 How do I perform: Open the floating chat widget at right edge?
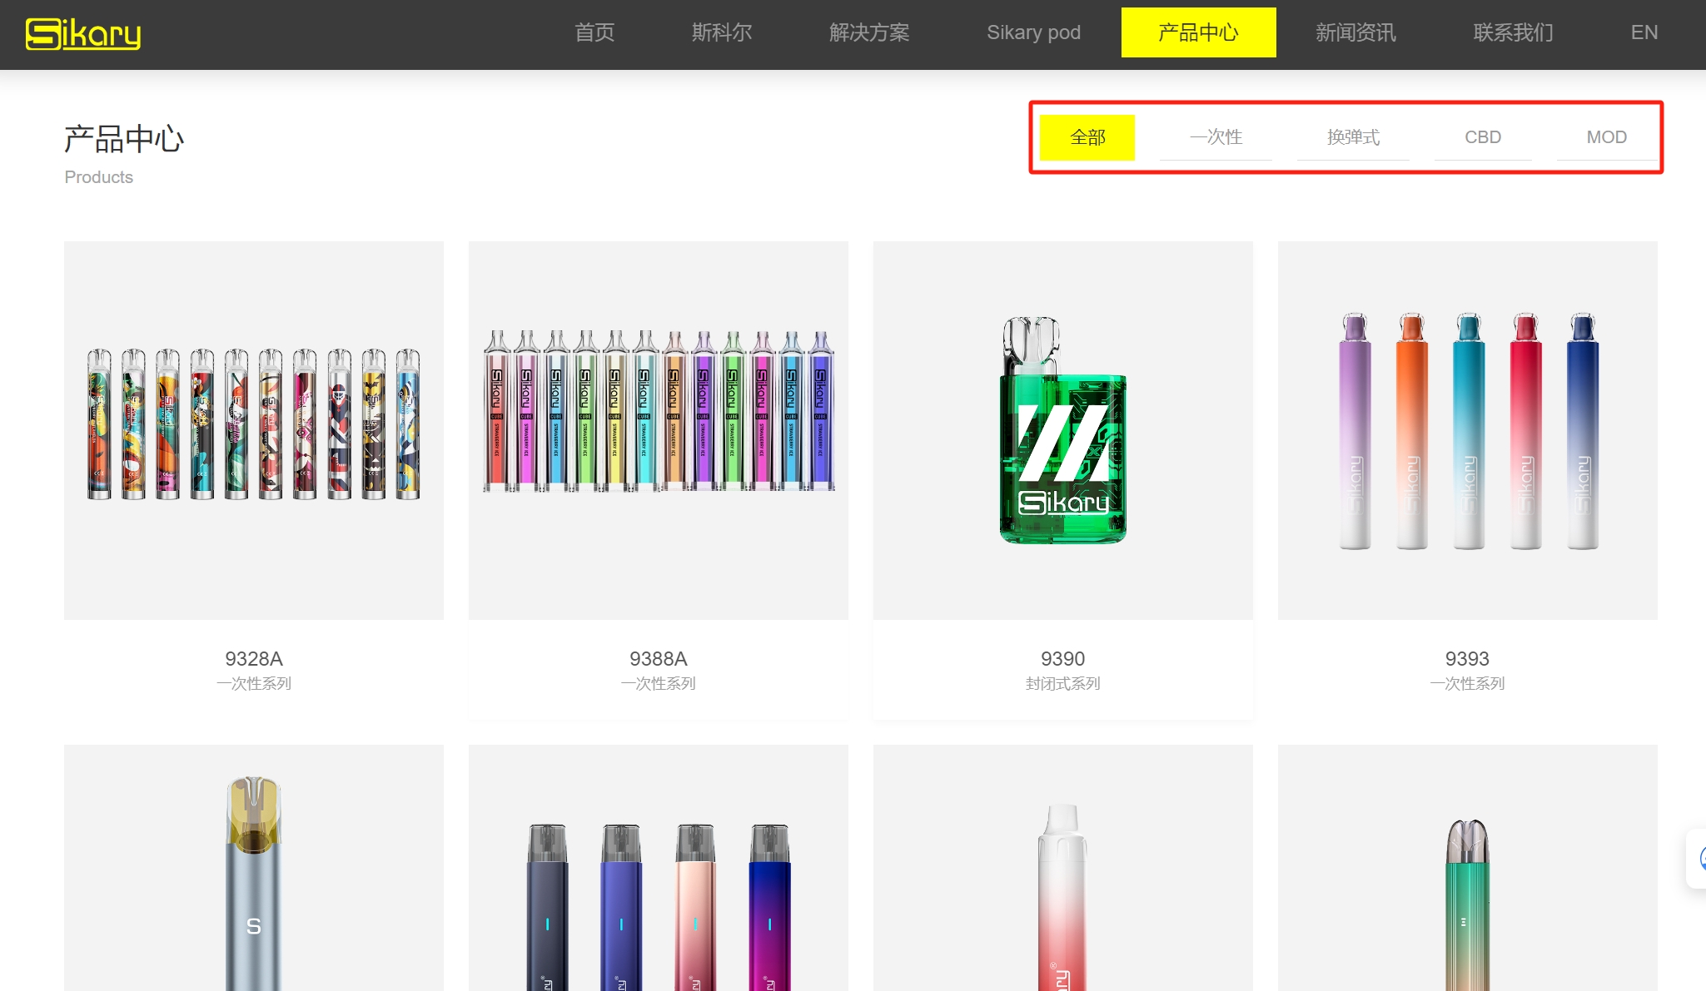(x=1697, y=858)
